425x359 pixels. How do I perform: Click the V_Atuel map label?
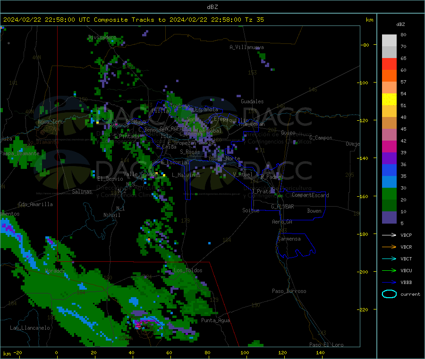(x=242, y=175)
